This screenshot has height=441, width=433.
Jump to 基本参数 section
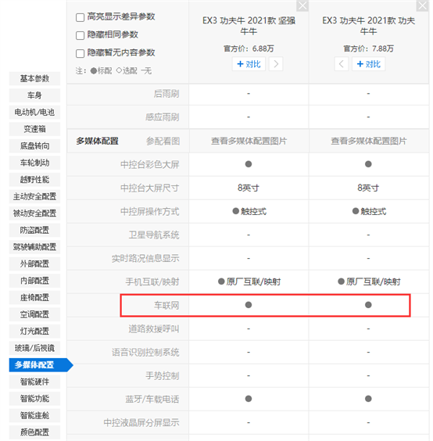coord(34,78)
